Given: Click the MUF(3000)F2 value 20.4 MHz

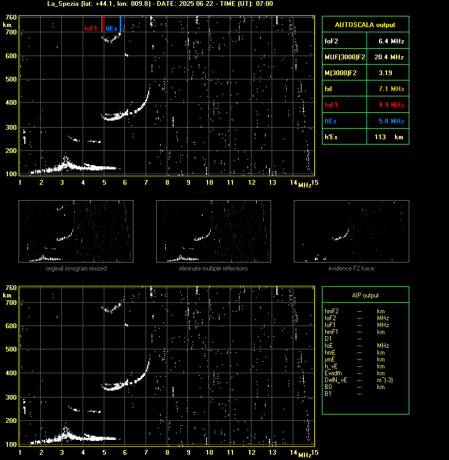Looking at the screenshot, I should [x=389, y=57].
